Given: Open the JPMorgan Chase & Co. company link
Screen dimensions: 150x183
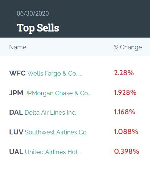Looking at the screenshot, I should (x=58, y=93).
